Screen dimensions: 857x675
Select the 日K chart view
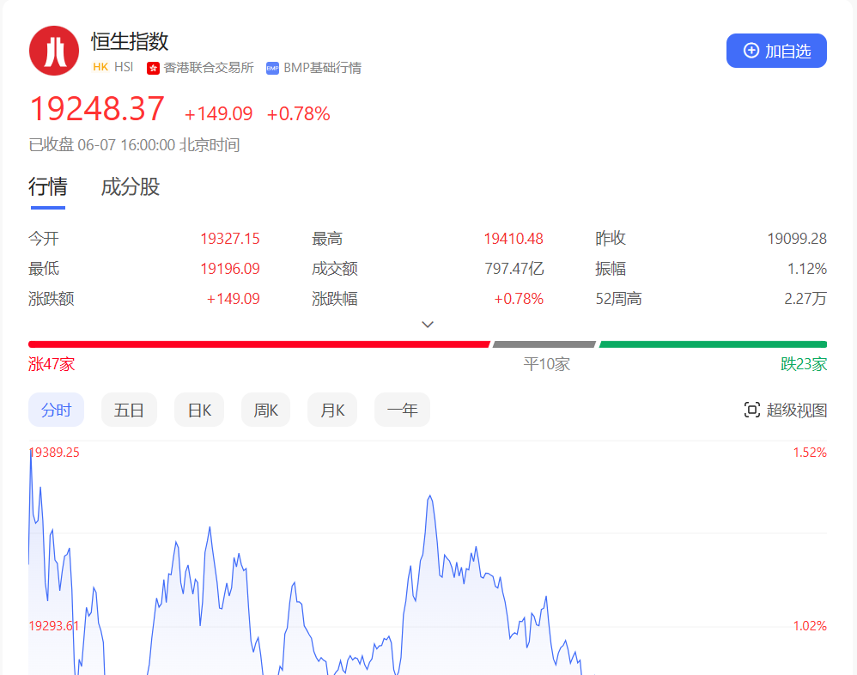(199, 410)
